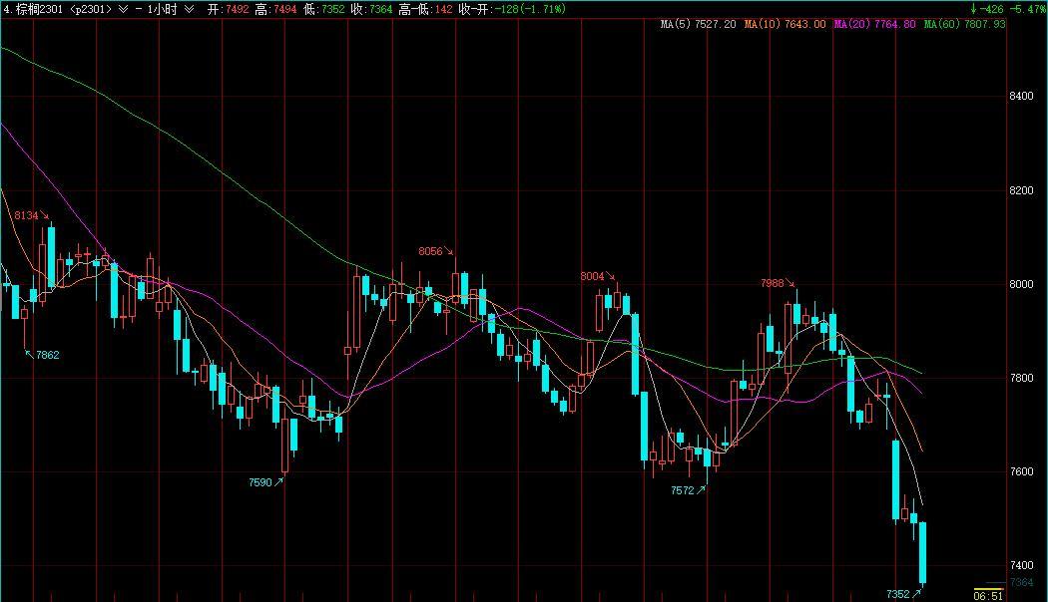
Task: Click the low price 低:7352 in the header
Action: pyautogui.click(x=323, y=9)
